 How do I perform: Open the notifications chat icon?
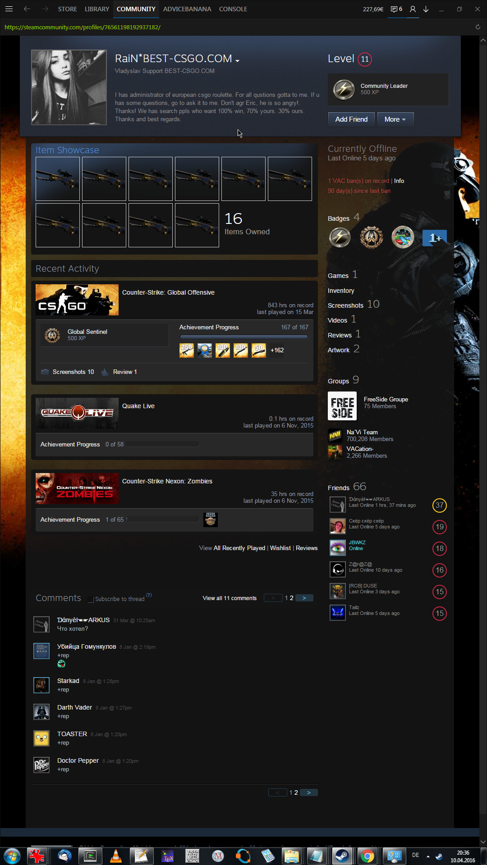point(396,9)
